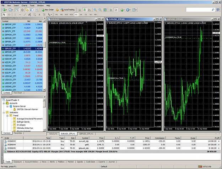222x169 pixels.
Task: Open the Strategy Tester toolbar icon
Action: [x=37, y=10]
